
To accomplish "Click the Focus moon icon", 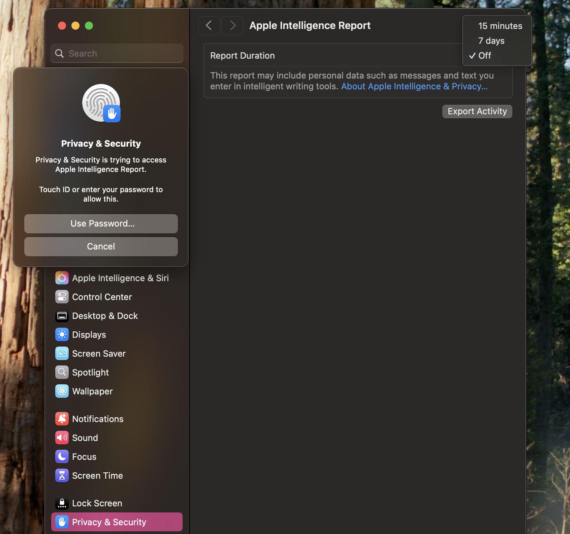I will 62,457.
